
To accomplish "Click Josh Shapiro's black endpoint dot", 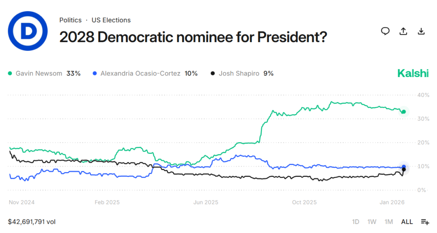I will pos(404,170).
